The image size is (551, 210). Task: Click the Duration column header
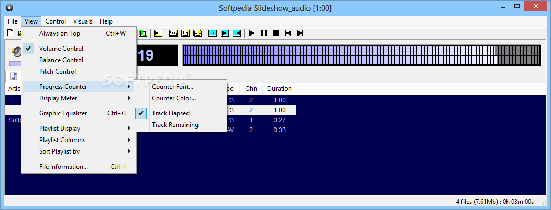[x=279, y=89]
